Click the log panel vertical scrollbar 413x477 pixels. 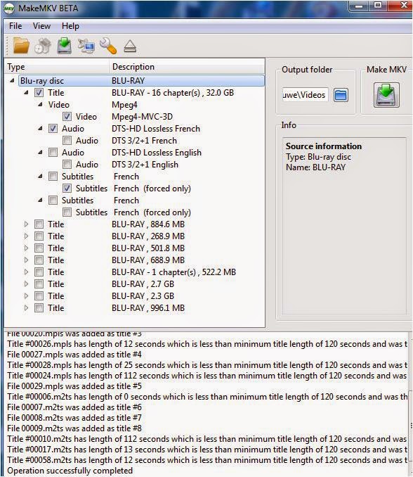click(410, 405)
